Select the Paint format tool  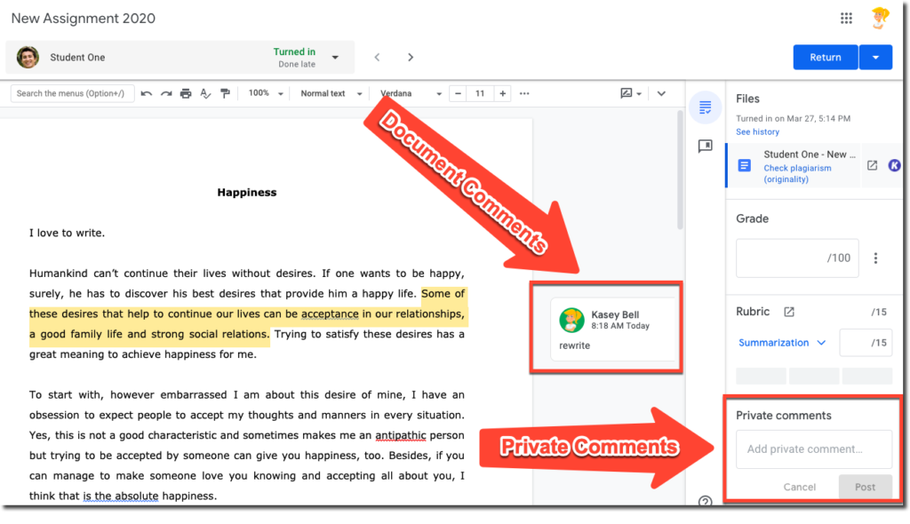tap(225, 92)
